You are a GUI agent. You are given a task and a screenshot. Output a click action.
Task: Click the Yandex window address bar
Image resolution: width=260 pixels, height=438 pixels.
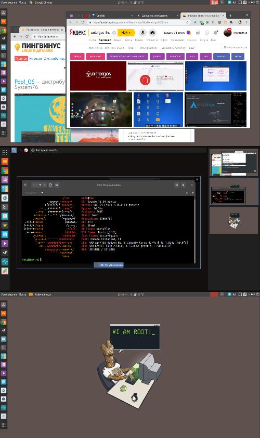coord(136,22)
